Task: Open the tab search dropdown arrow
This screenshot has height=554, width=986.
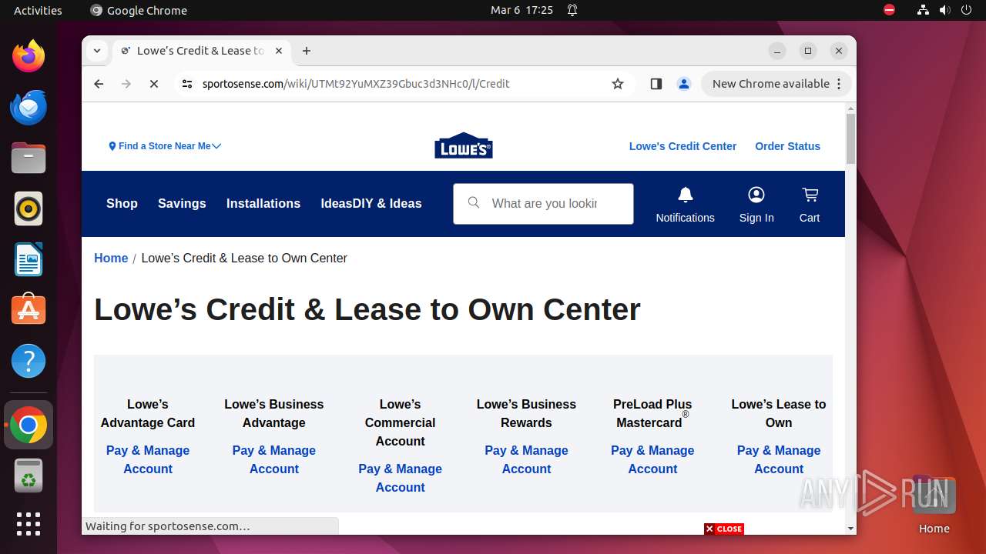Action: pos(97,51)
